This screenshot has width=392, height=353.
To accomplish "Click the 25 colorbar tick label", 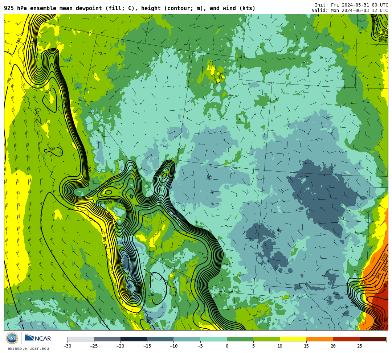I will click(x=359, y=346).
